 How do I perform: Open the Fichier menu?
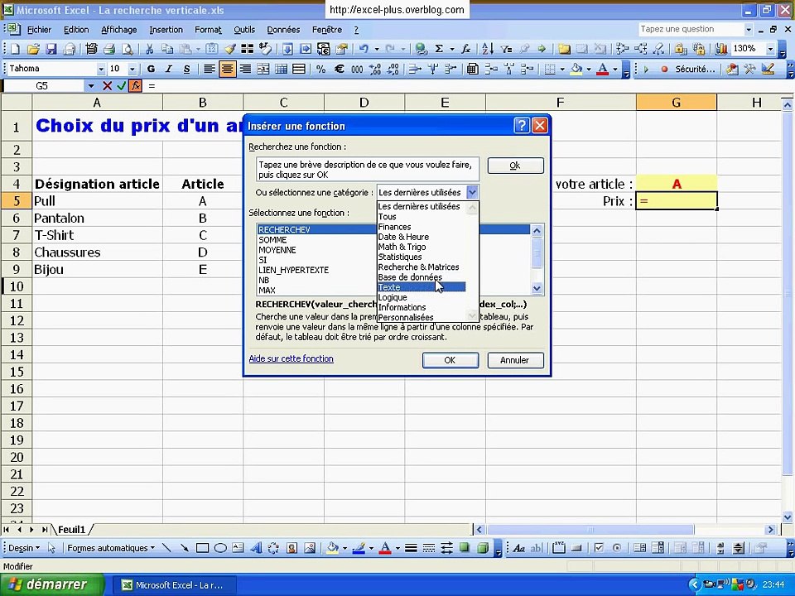[x=39, y=30]
